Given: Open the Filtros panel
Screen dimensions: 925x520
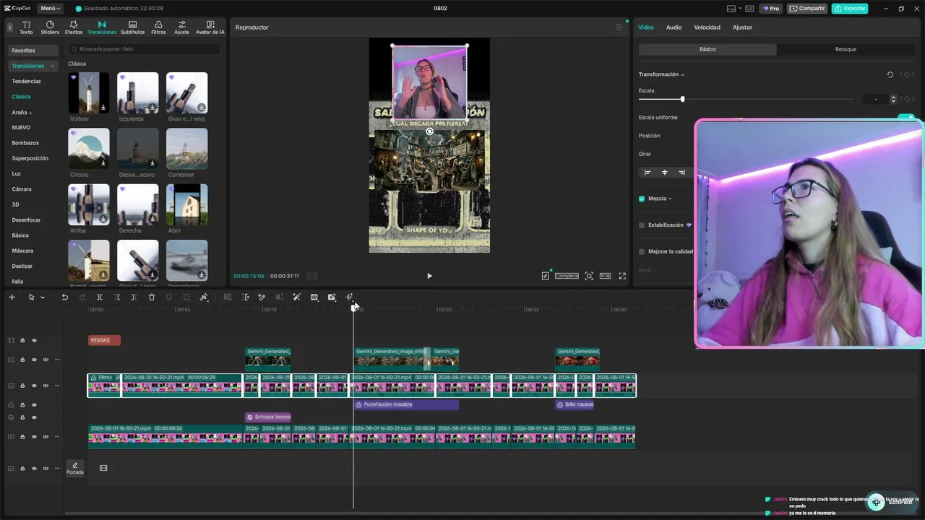Looking at the screenshot, I should (x=158, y=27).
